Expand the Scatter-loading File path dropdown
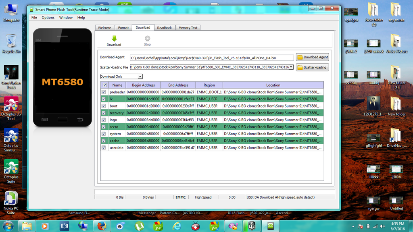 pos(291,67)
